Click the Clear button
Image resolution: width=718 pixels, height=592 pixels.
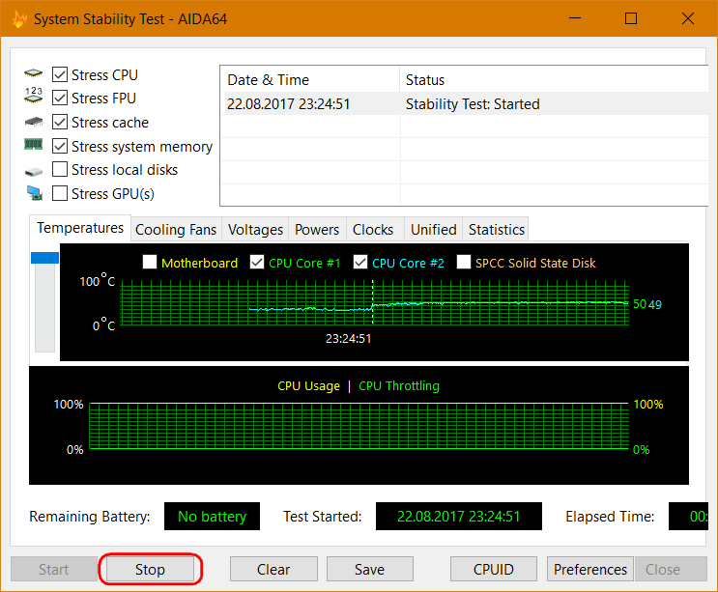[x=273, y=570]
